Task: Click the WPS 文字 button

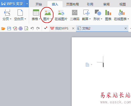Action: [13, 4]
